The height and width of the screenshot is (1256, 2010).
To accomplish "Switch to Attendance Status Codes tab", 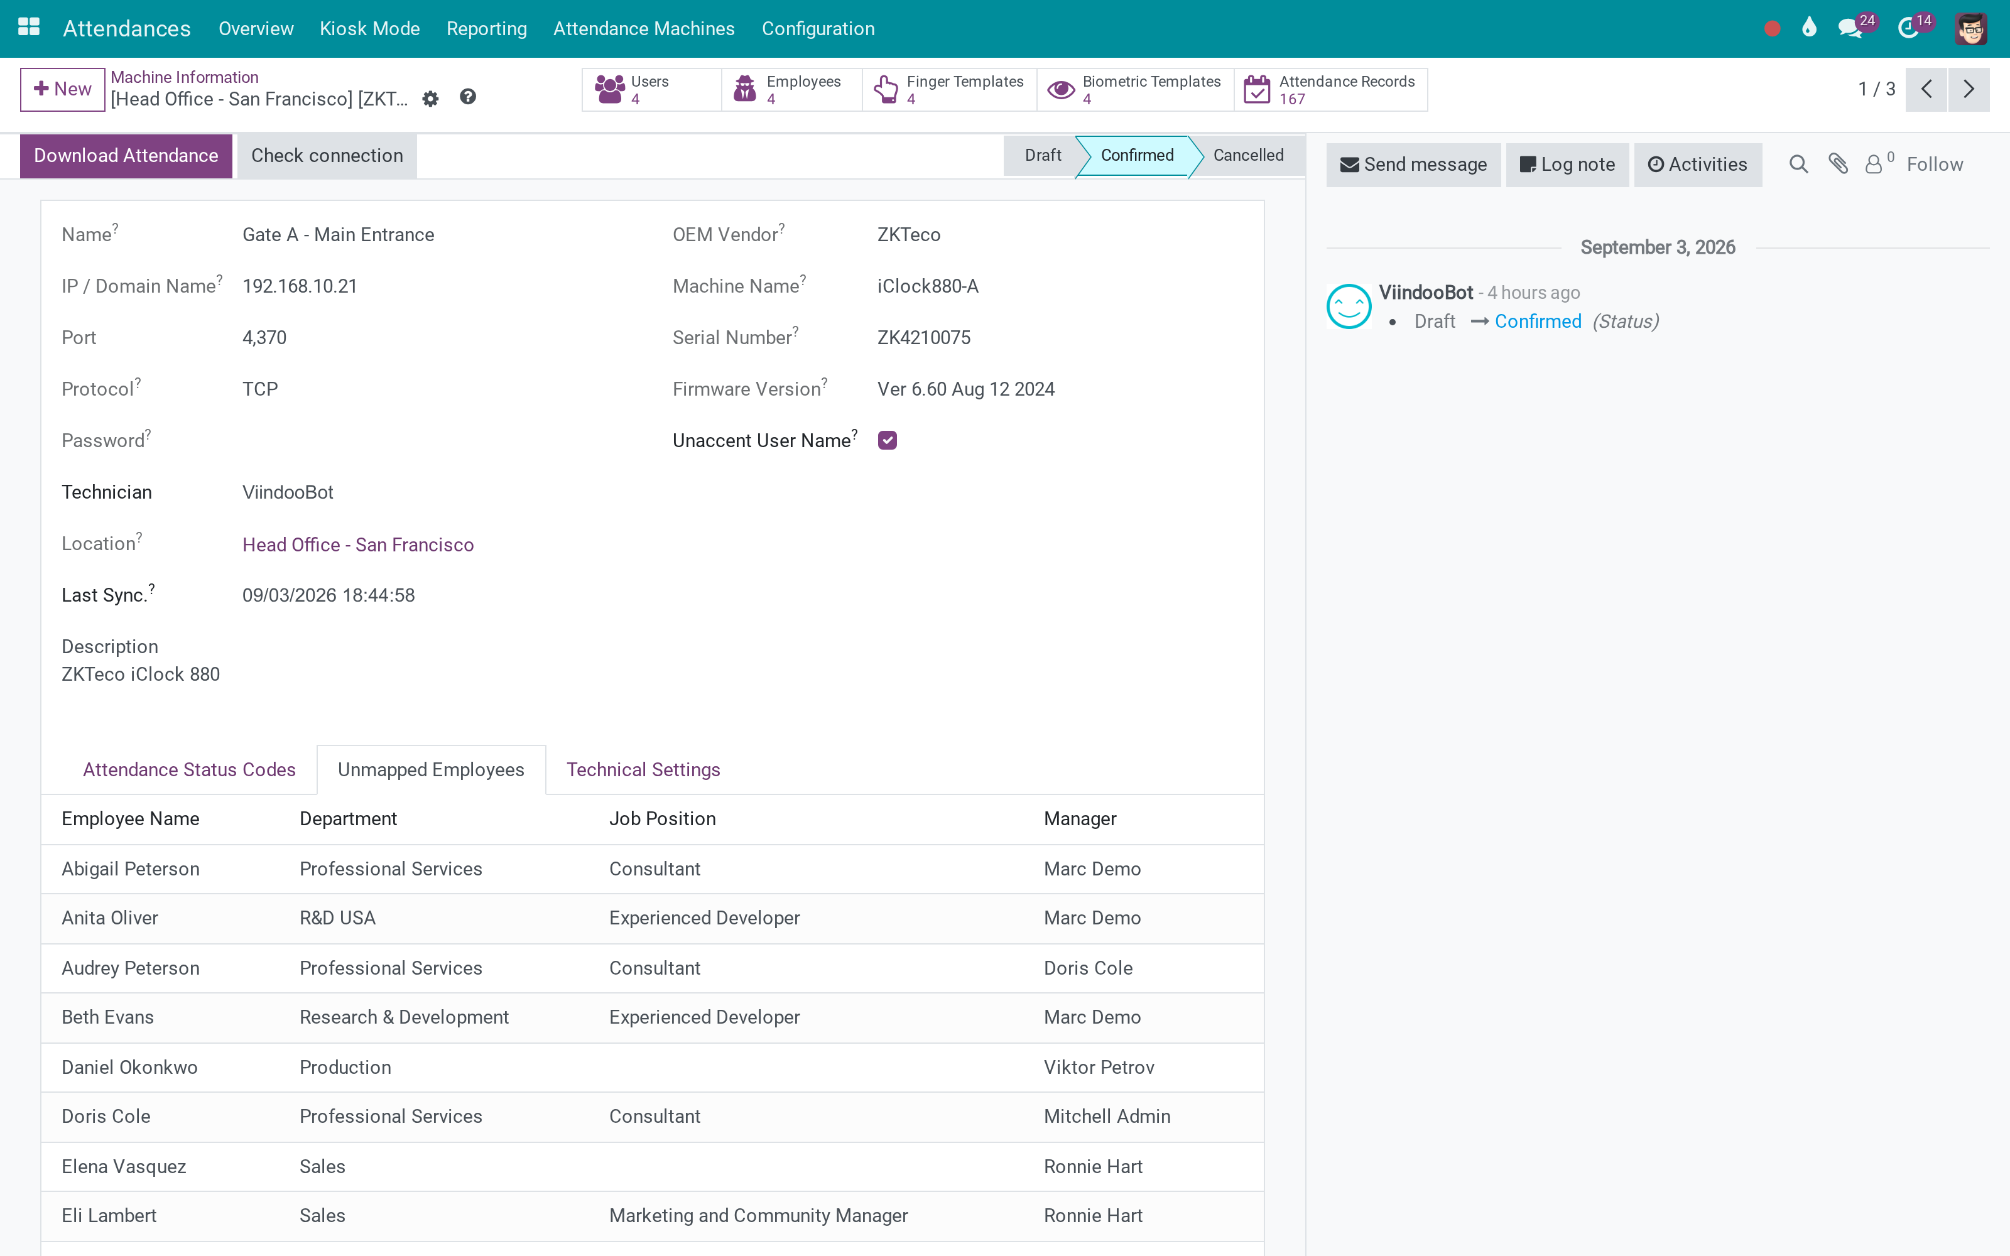I will 189,769.
